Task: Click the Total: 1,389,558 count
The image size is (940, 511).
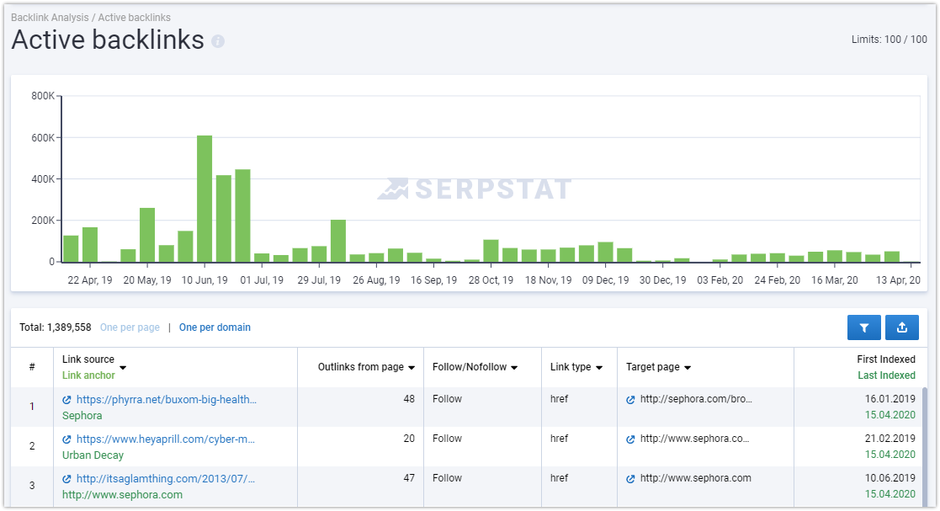Action: pos(56,327)
